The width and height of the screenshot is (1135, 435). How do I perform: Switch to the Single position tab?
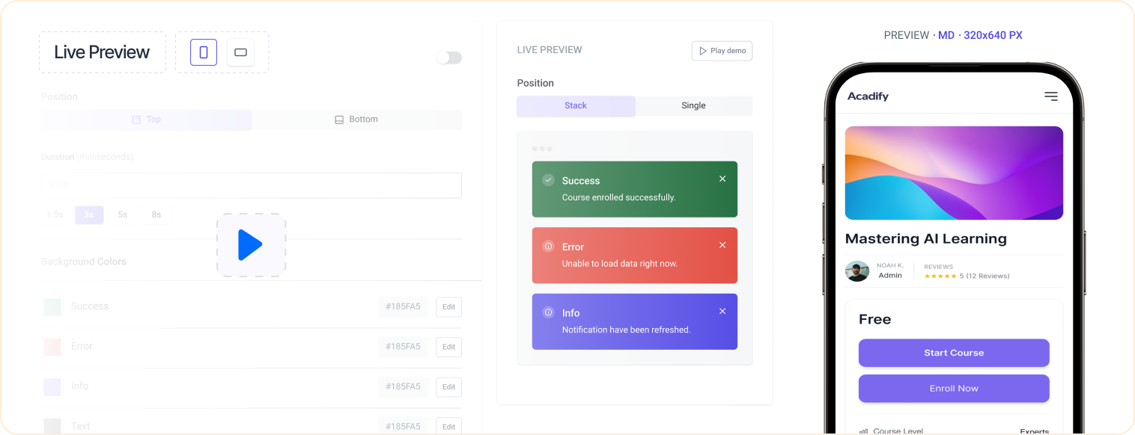click(693, 105)
